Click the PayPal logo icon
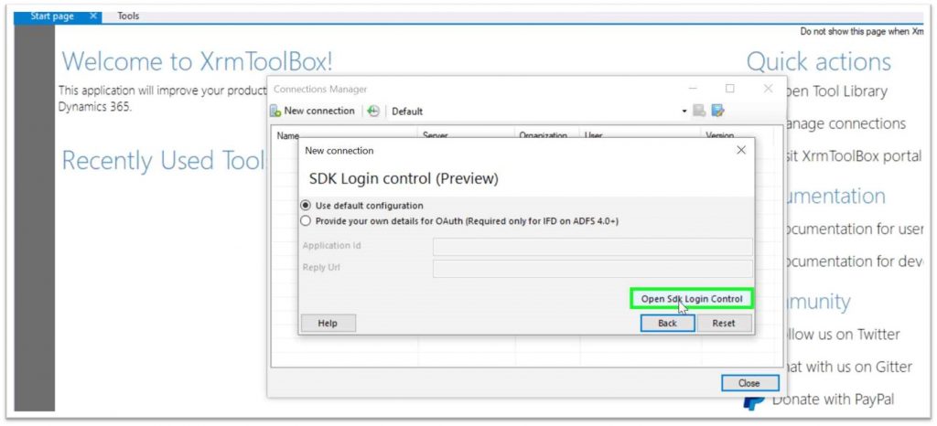This screenshot has height=426, width=937. coord(753,399)
